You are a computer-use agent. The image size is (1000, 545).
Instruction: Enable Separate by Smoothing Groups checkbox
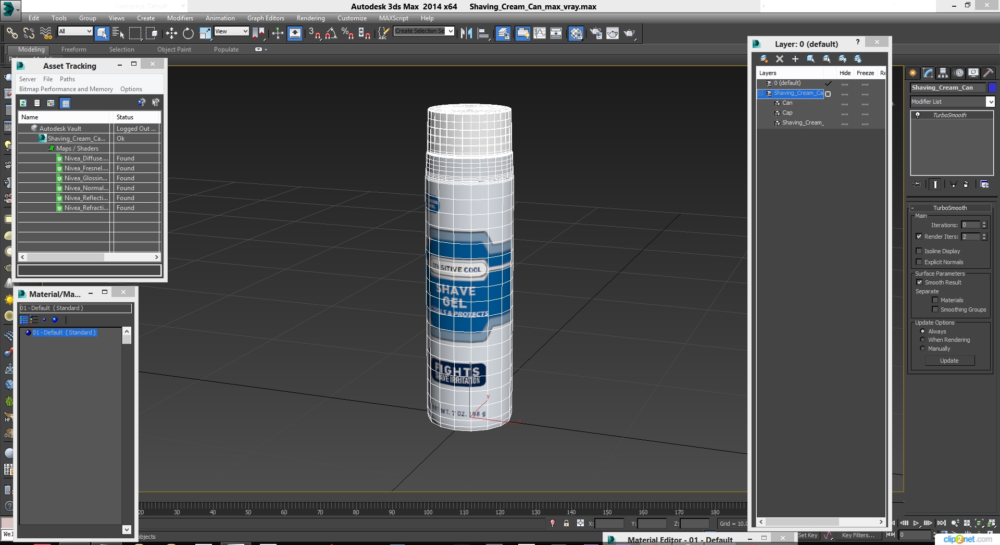pos(935,309)
